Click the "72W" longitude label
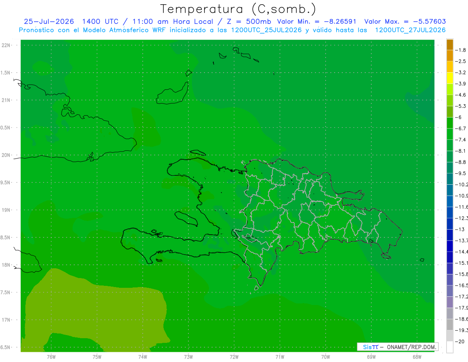This screenshot has height=362, width=468. coord(234,357)
